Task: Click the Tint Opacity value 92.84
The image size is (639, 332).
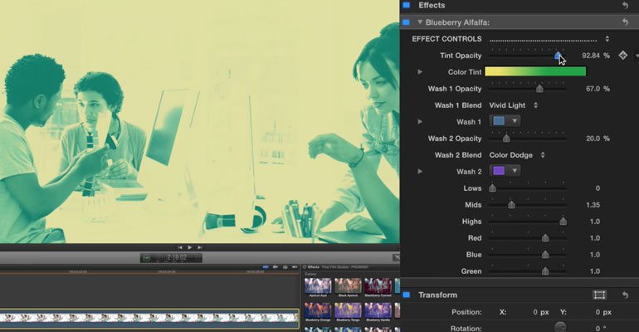Action: pos(591,56)
